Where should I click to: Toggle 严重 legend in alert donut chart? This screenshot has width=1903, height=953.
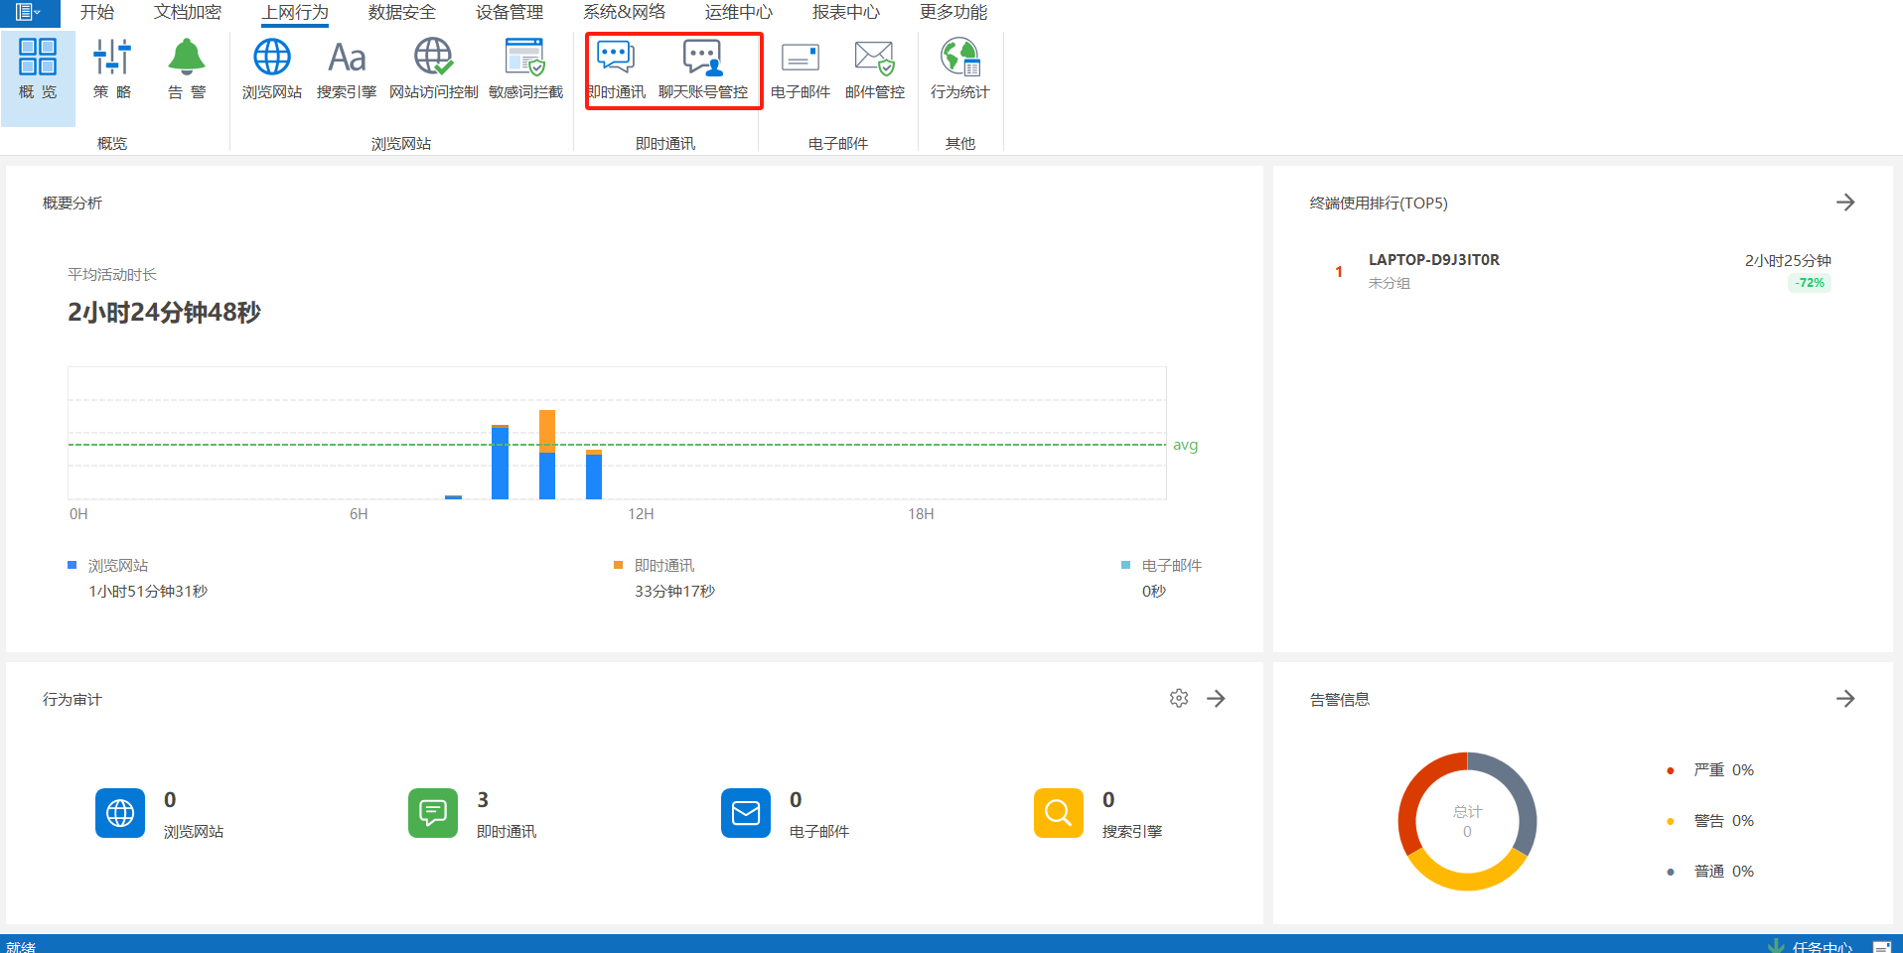tap(1708, 770)
